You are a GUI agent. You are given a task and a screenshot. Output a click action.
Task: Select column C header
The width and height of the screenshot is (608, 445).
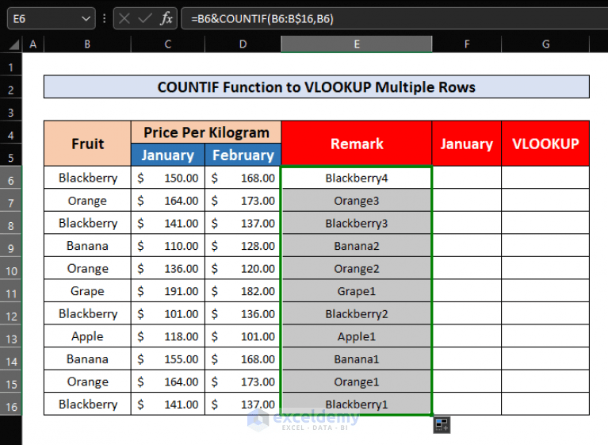[x=167, y=44]
